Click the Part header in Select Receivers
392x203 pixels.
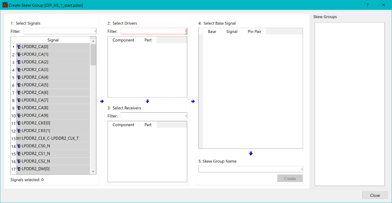point(148,125)
